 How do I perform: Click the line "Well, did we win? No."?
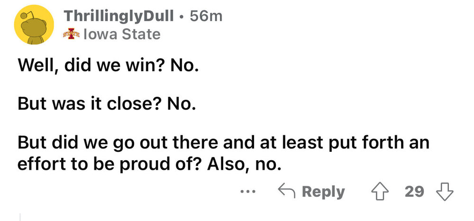click(106, 65)
